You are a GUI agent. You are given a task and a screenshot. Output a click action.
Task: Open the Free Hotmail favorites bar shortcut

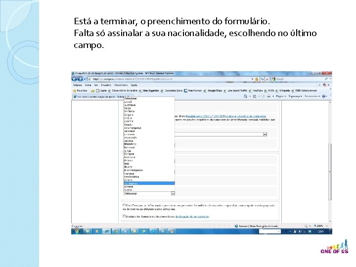point(193,90)
